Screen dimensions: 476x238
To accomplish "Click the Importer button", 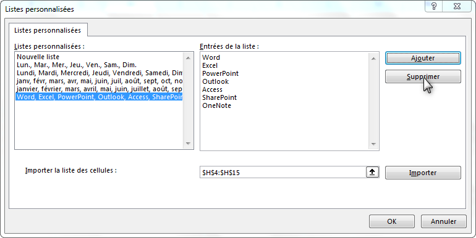I will [423, 173].
